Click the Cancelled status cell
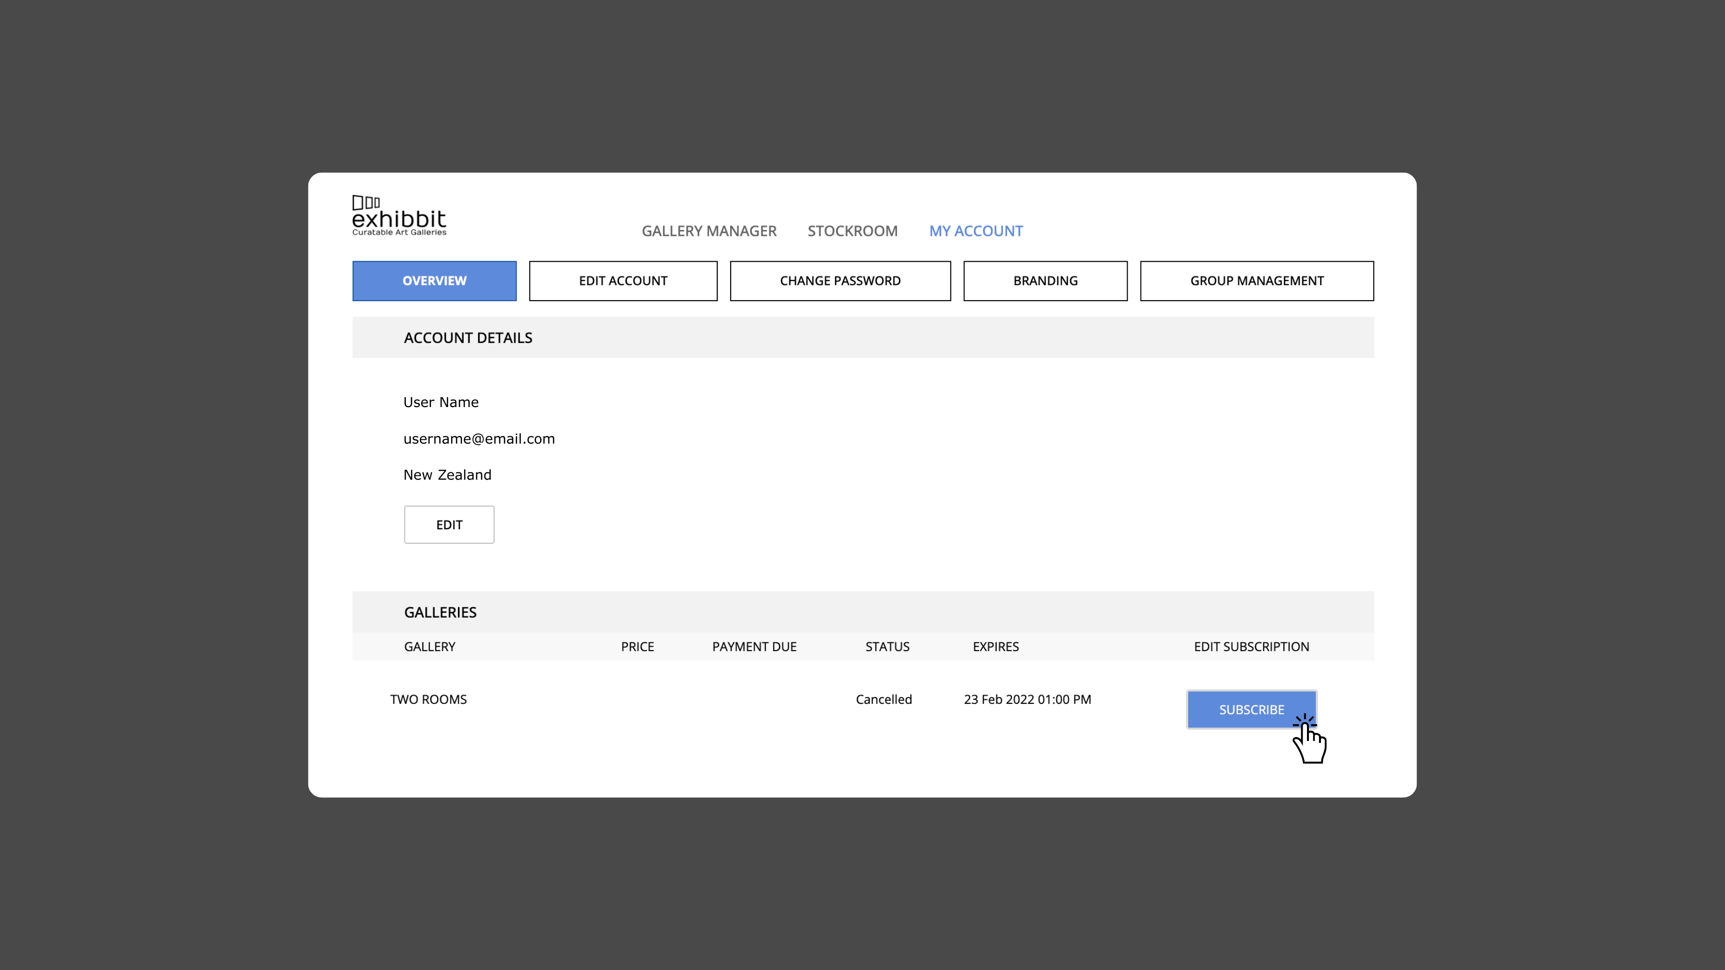 (x=884, y=700)
